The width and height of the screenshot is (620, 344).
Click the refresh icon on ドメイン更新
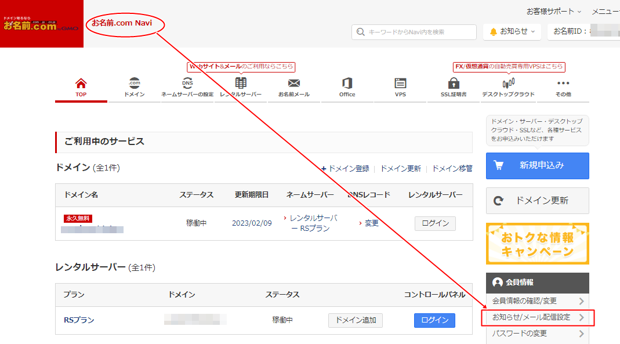[499, 201]
